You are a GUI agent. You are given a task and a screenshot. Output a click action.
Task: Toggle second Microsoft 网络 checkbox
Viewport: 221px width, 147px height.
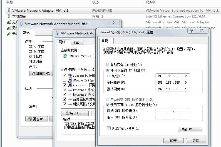(x=64, y=85)
